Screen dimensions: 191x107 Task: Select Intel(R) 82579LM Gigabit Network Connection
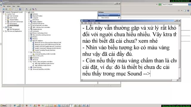tap(48, 46)
